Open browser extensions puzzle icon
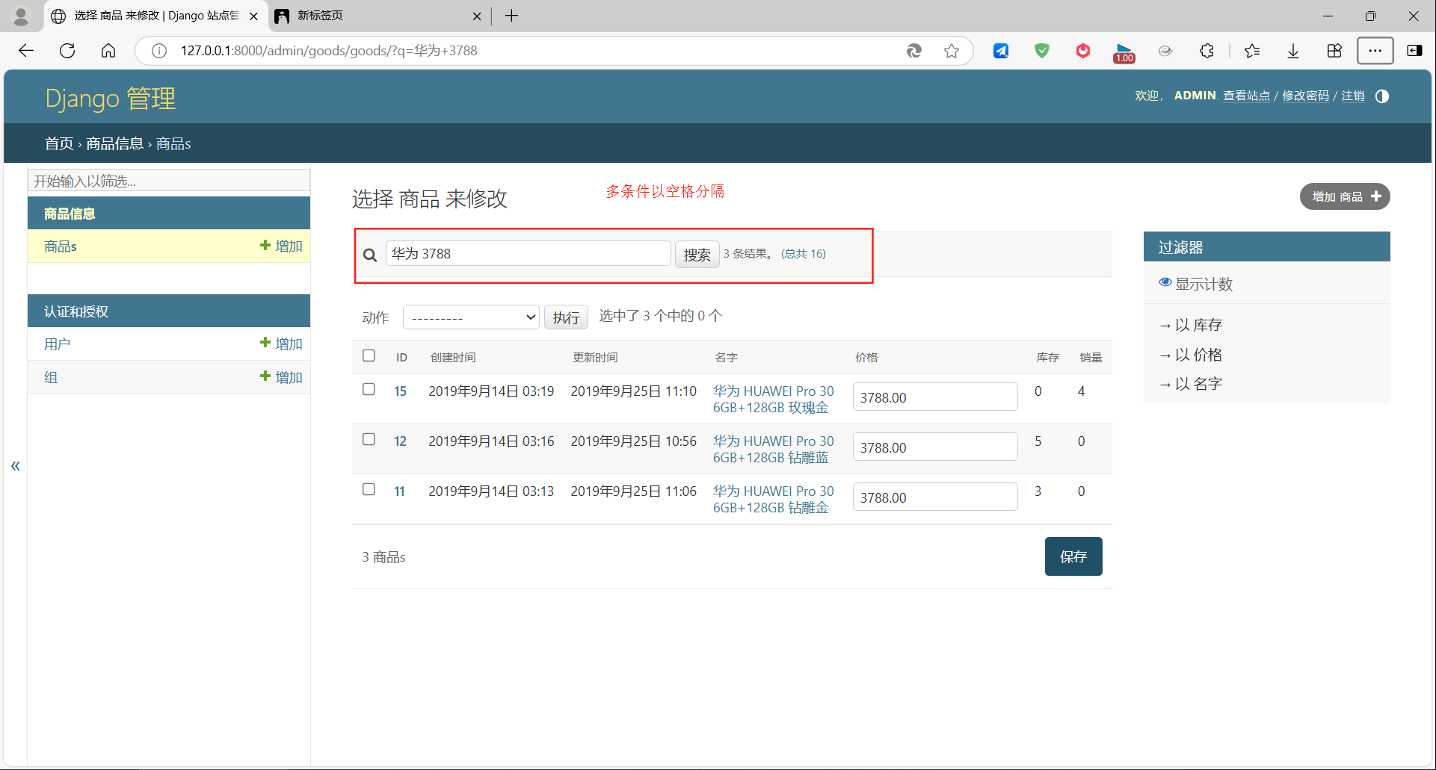The image size is (1436, 770). 1207,51
